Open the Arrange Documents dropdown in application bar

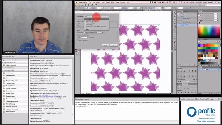tap(93, 5)
